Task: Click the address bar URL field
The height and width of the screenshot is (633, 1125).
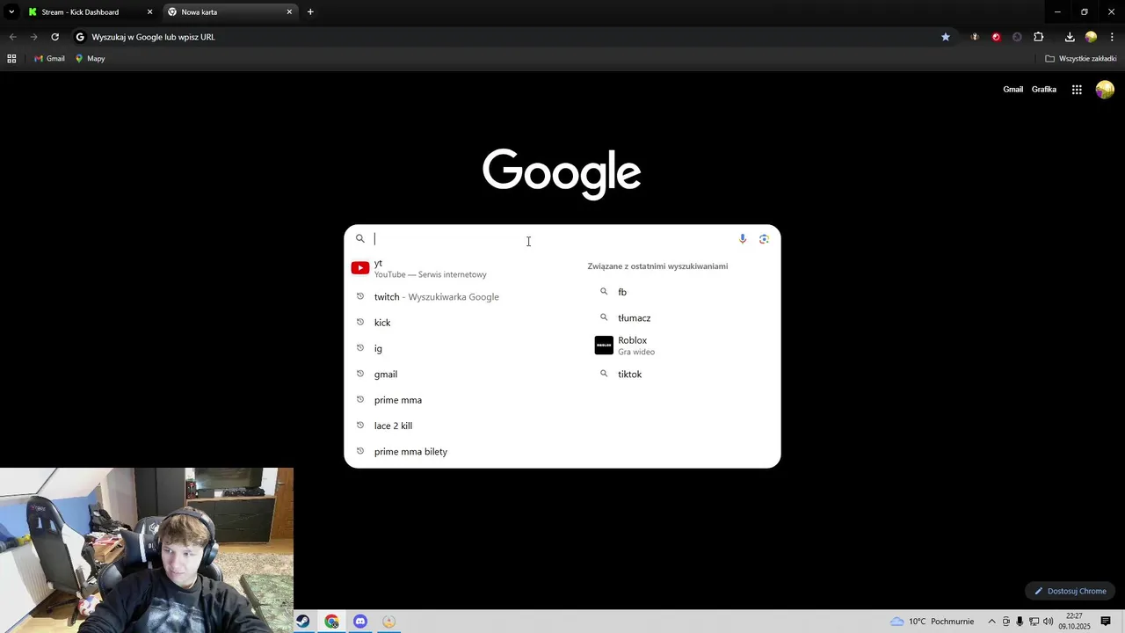Action: [510, 37]
